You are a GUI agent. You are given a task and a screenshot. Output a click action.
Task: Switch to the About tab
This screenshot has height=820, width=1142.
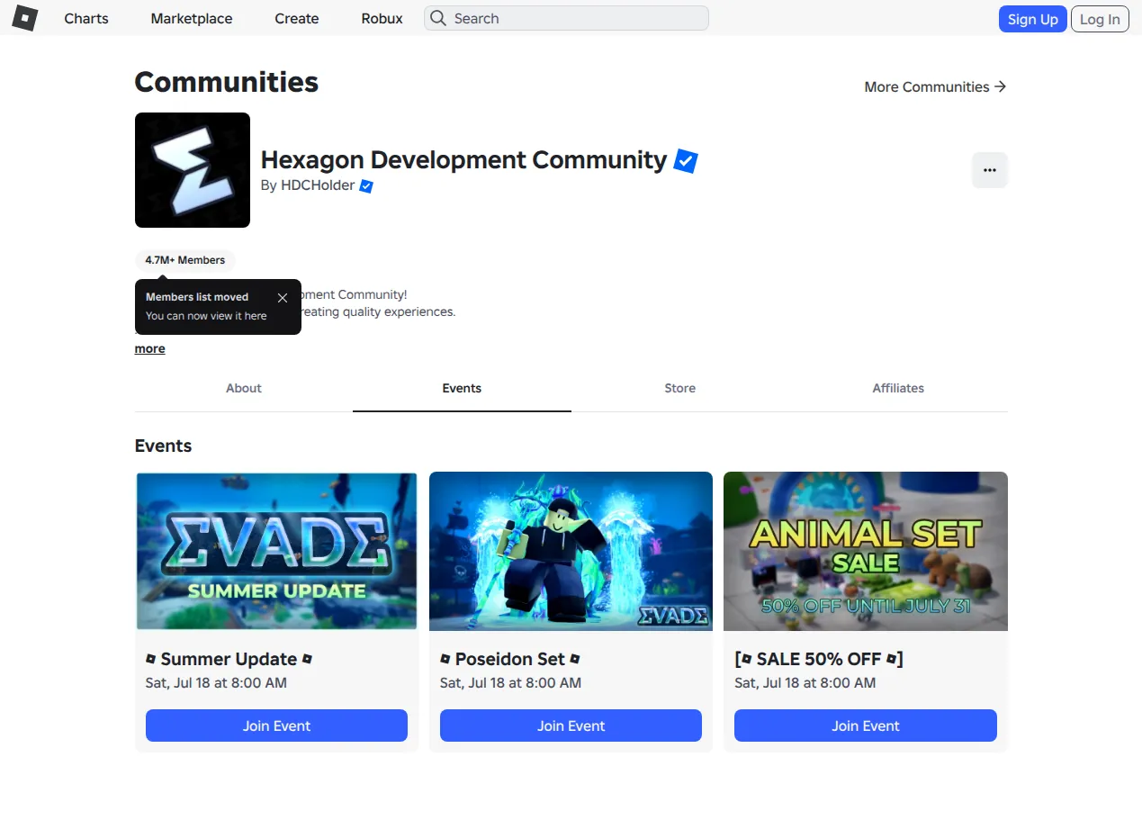click(x=244, y=388)
